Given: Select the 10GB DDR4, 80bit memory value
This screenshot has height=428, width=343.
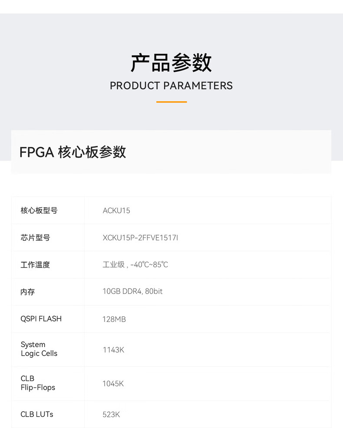Looking at the screenshot, I should coord(132,292).
